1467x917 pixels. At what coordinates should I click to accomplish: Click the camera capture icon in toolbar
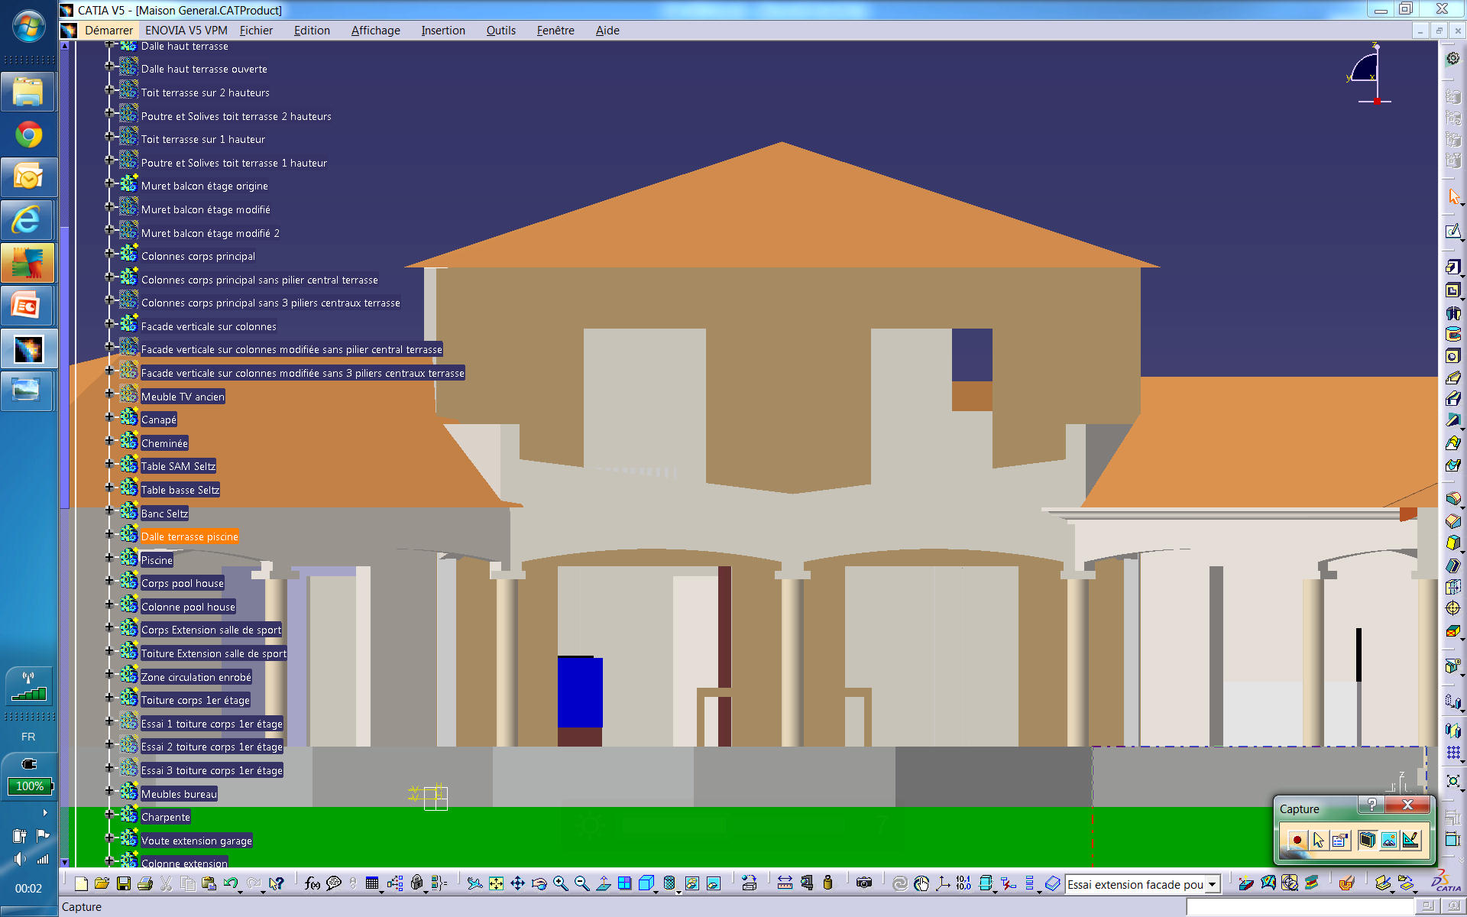[x=864, y=883]
